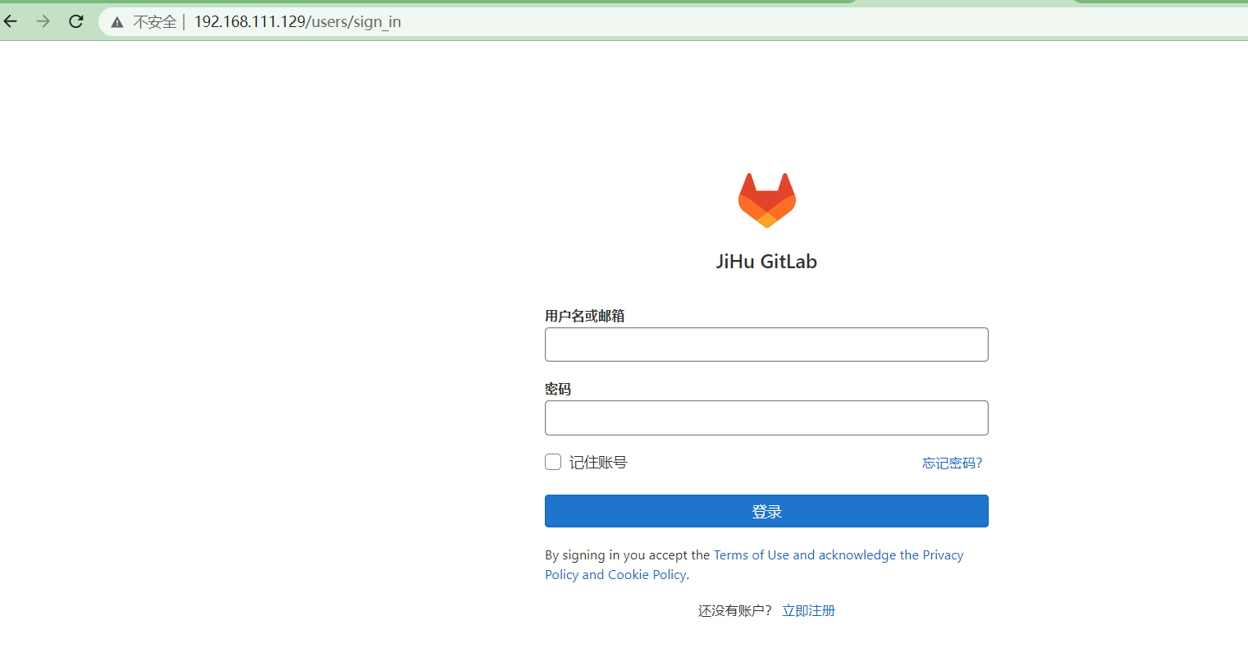Image resolution: width=1248 pixels, height=648 pixels.
Task: Click the blue 登录 button
Action: [x=766, y=511]
